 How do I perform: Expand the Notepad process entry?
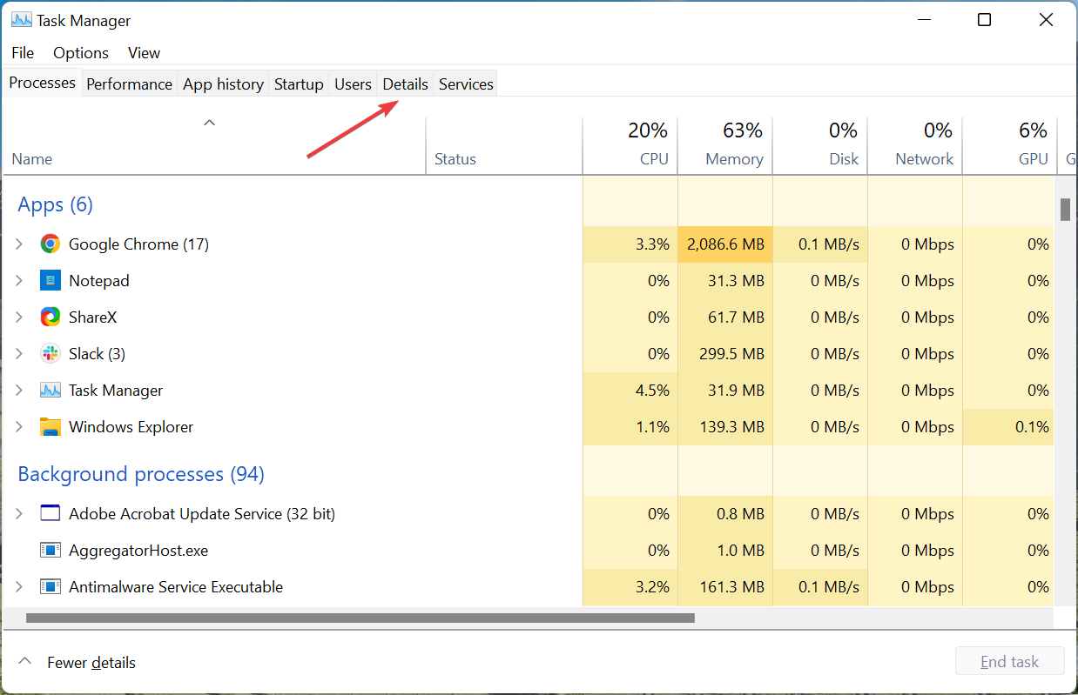pos(19,281)
